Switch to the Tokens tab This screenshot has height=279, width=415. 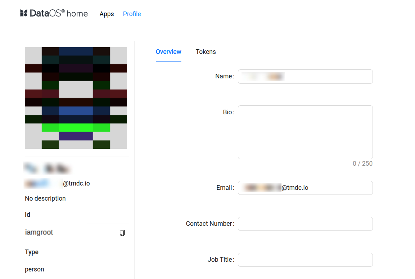pos(206,52)
